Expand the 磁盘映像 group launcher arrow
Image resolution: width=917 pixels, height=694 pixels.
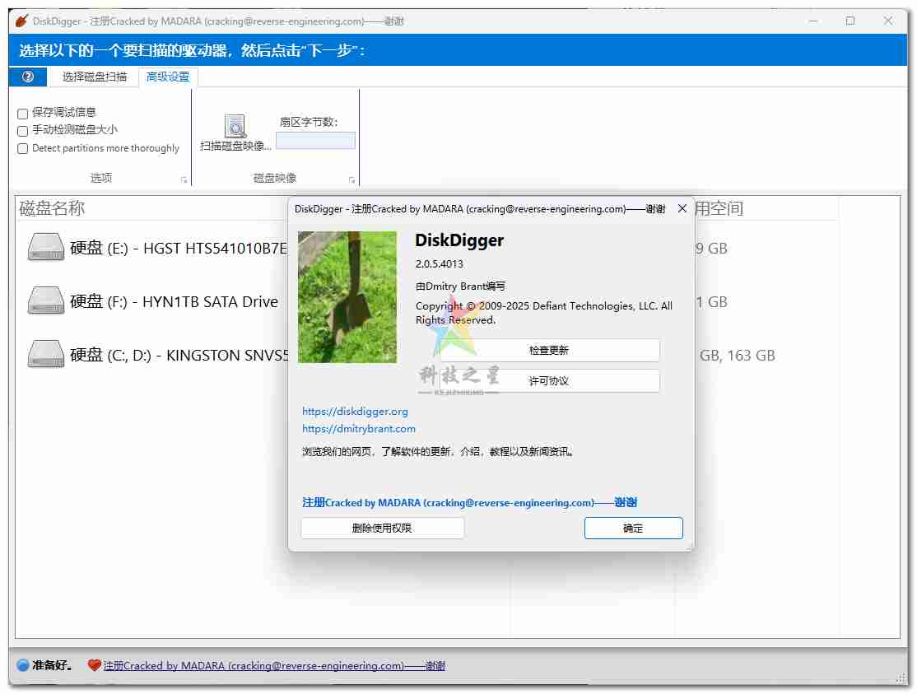(351, 179)
